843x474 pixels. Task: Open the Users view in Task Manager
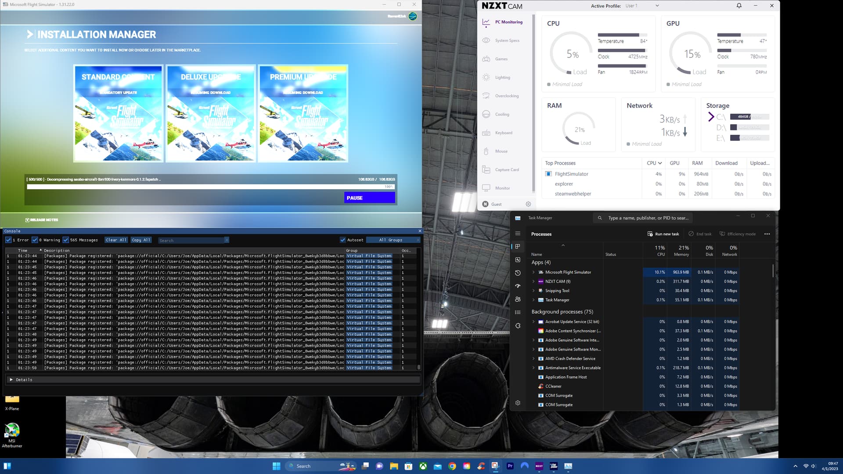pos(518,299)
